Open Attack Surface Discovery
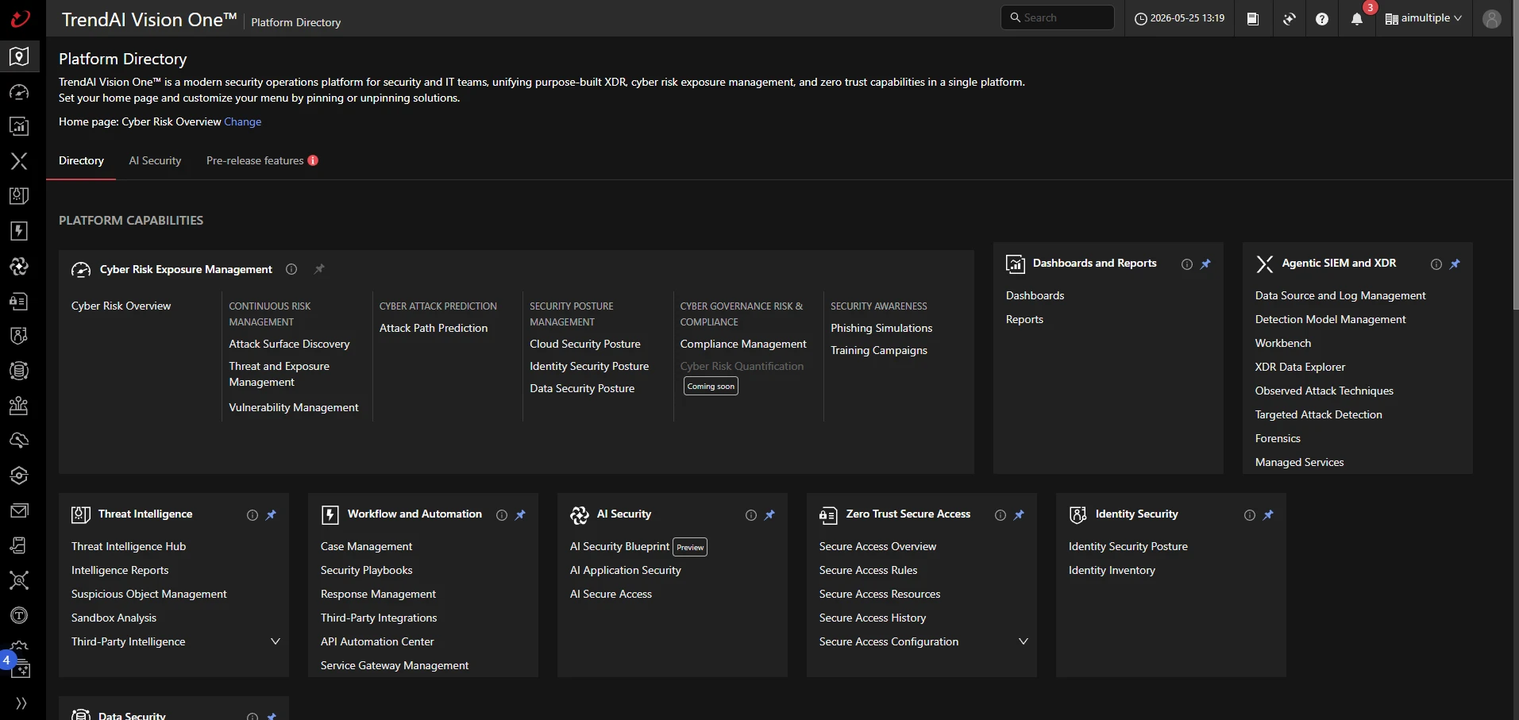The height and width of the screenshot is (720, 1519). [289, 344]
